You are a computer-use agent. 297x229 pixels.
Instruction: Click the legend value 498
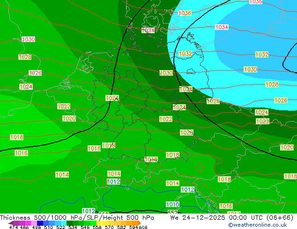(x=37, y=227)
